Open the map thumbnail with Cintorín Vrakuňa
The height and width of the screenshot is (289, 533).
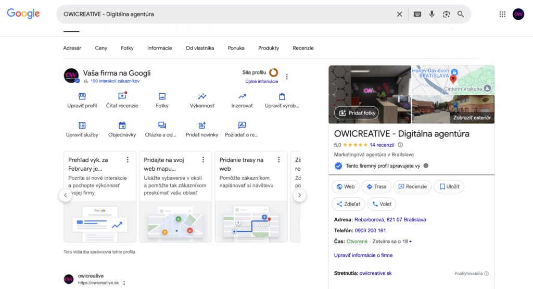(453, 80)
